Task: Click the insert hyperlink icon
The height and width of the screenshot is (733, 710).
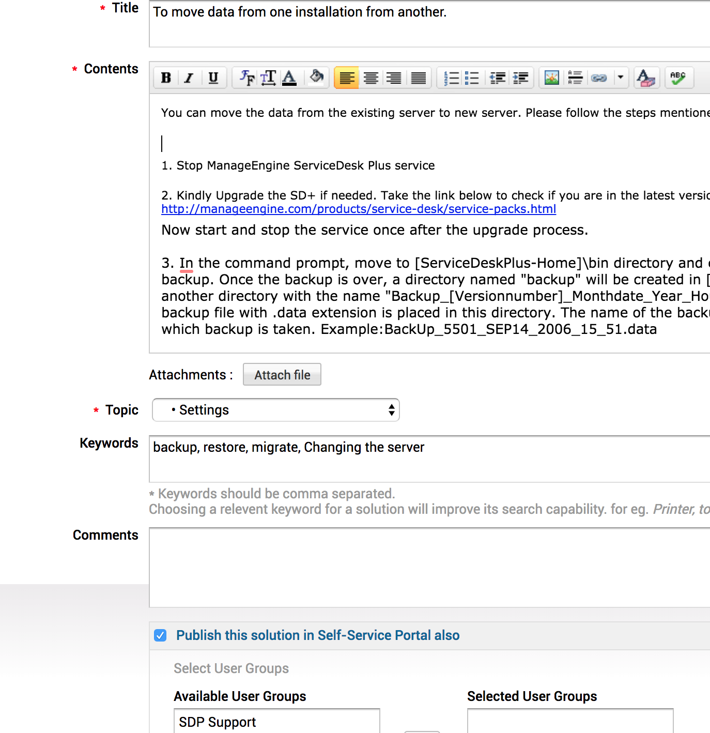Action: tap(599, 78)
